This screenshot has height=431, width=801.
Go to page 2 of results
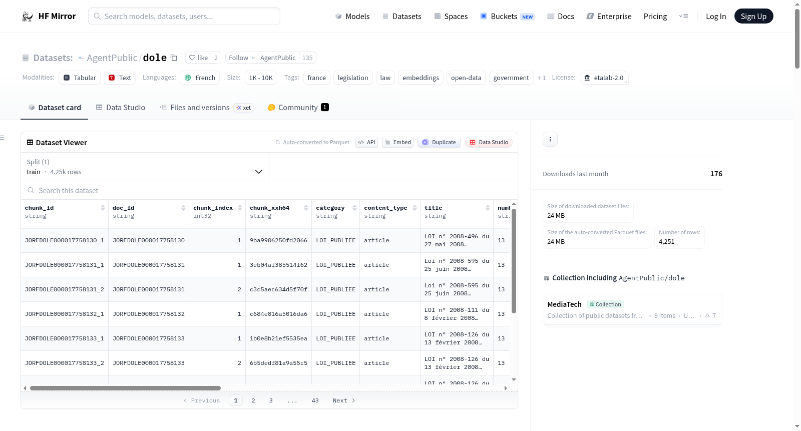[x=253, y=400]
